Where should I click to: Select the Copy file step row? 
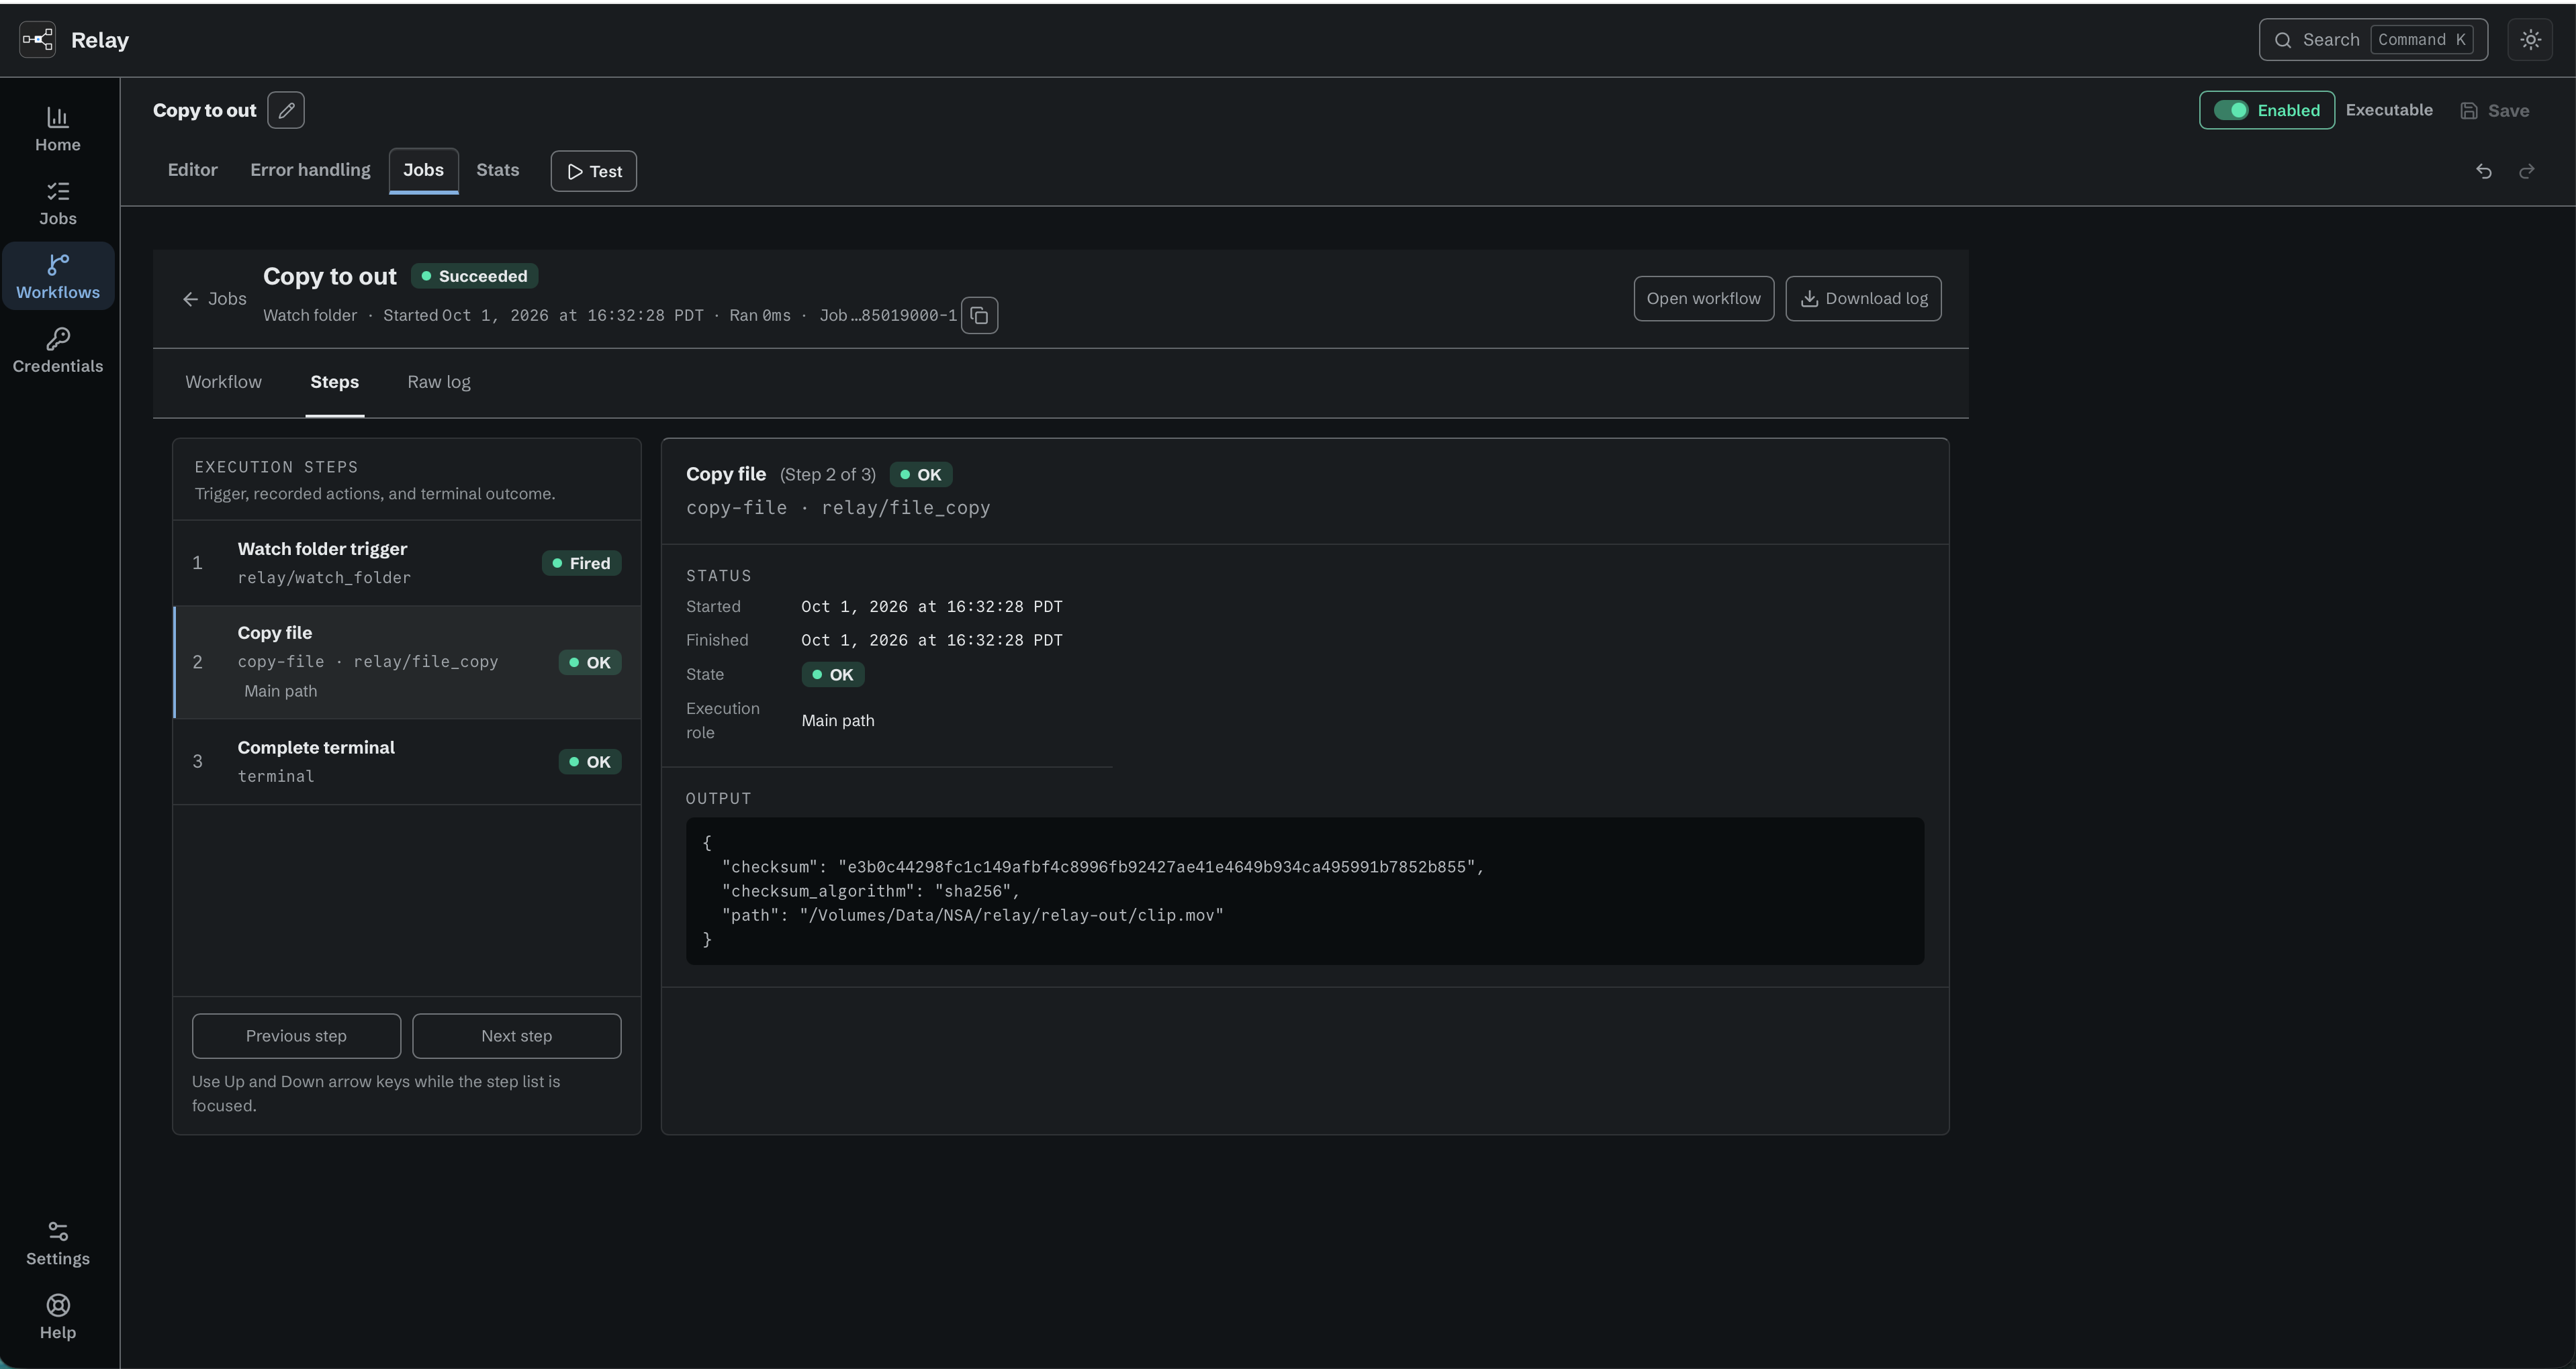[407, 662]
